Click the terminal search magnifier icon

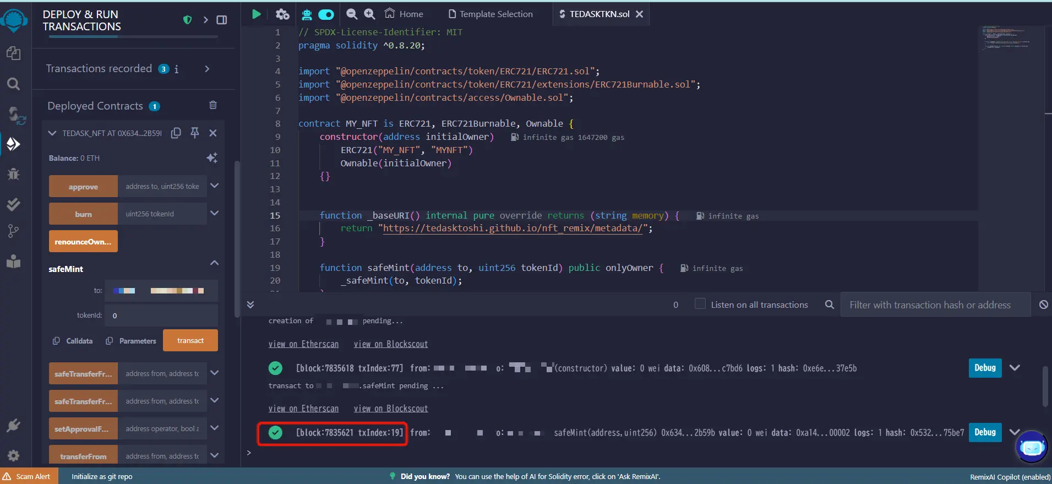(x=830, y=304)
